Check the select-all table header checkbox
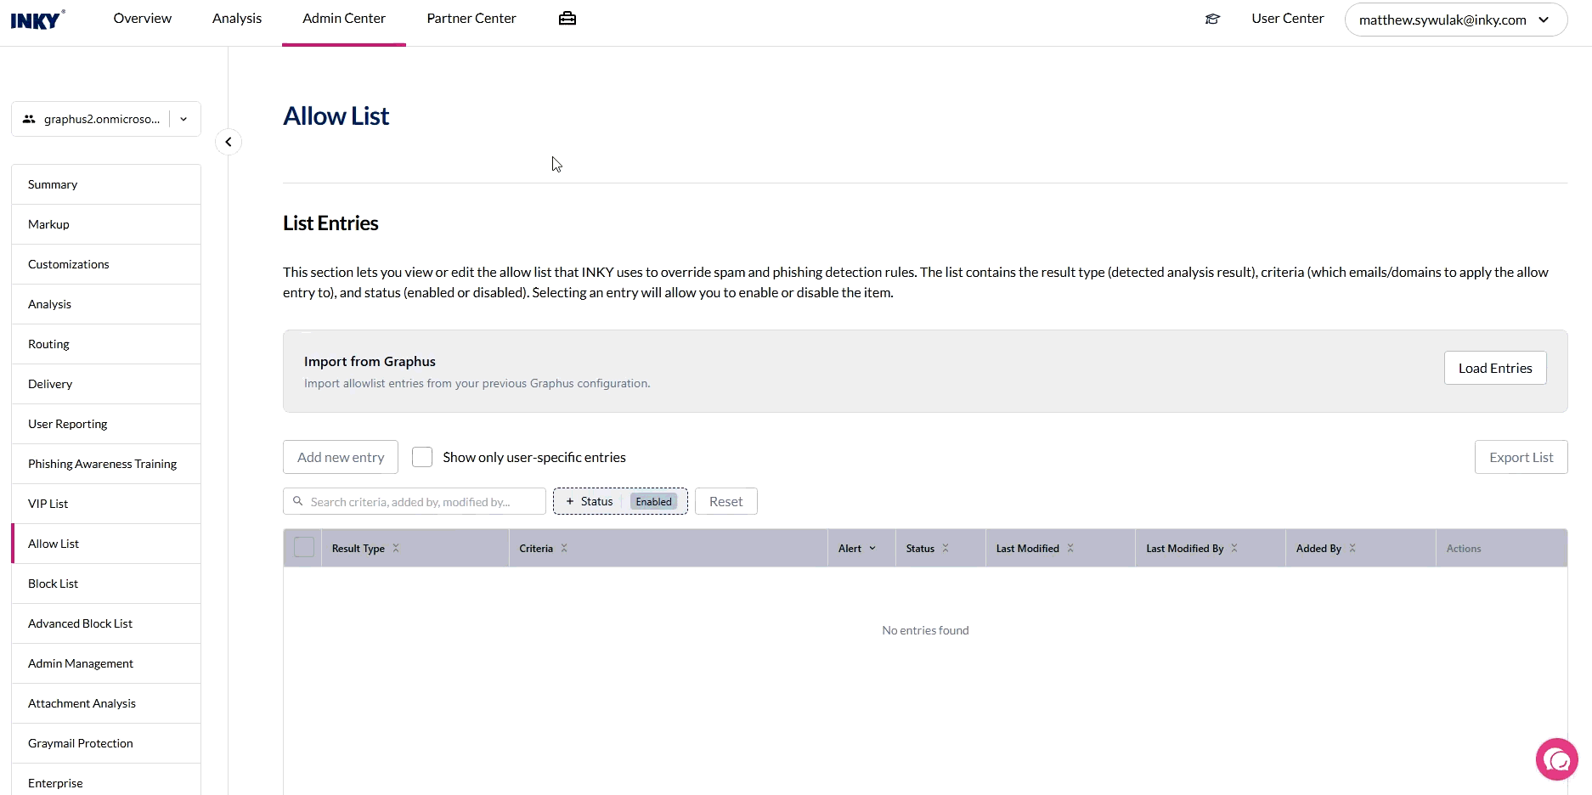The image size is (1592, 795). tap(304, 548)
